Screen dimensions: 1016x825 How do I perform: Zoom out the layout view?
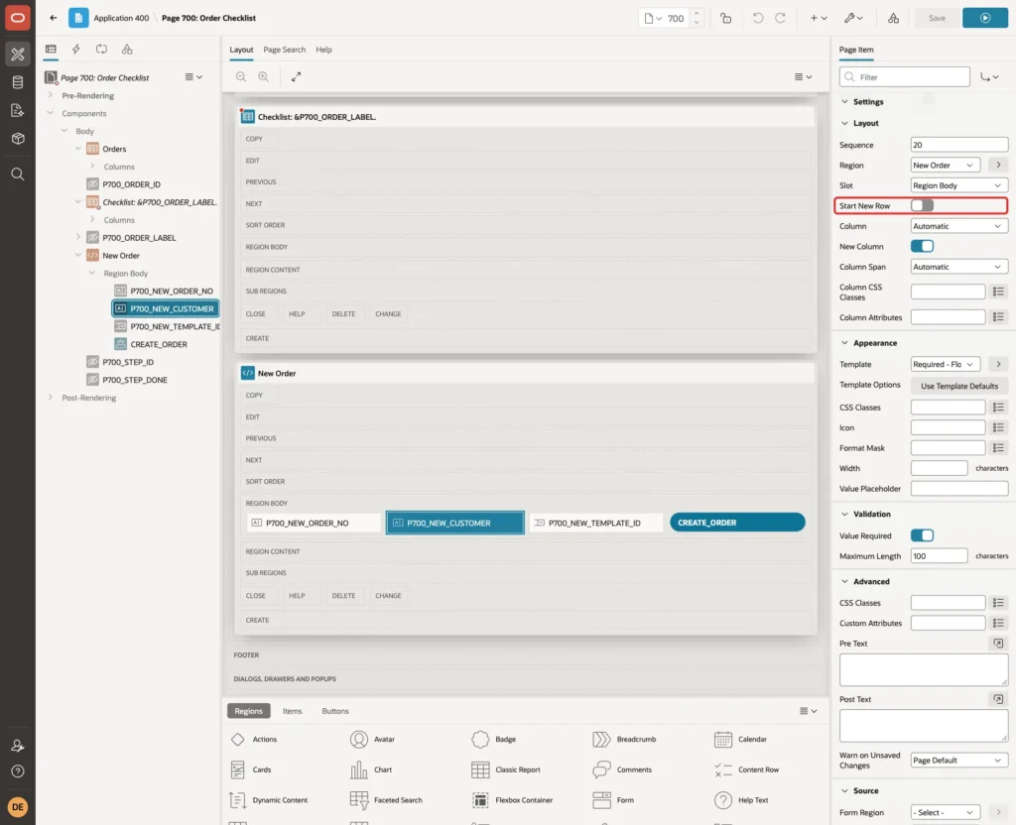click(x=241, y=77)
